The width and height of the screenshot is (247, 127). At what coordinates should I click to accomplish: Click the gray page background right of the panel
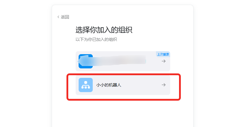coord(220,63)
